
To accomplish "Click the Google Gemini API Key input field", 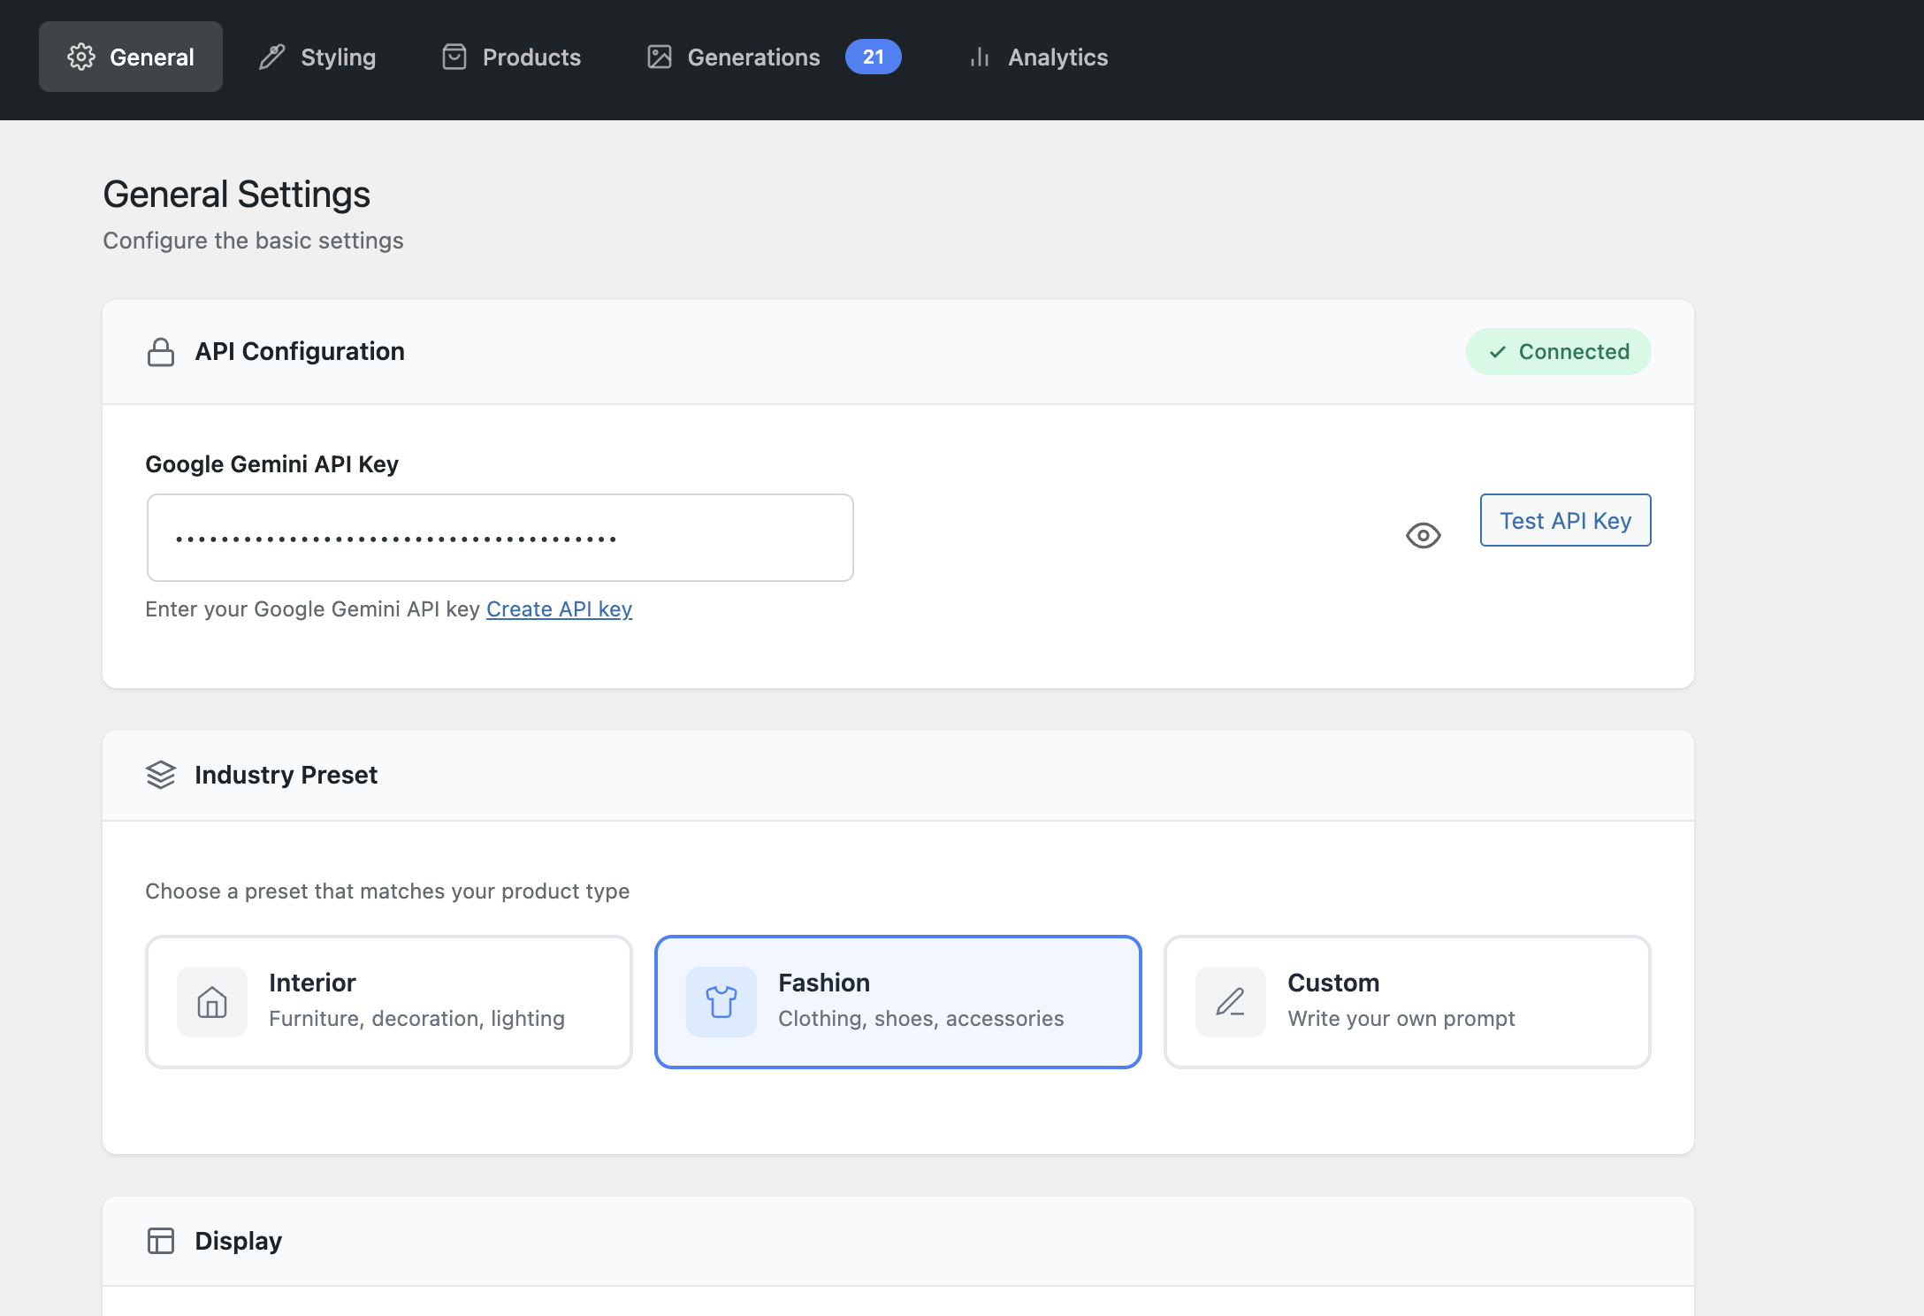I will [500, 537].
